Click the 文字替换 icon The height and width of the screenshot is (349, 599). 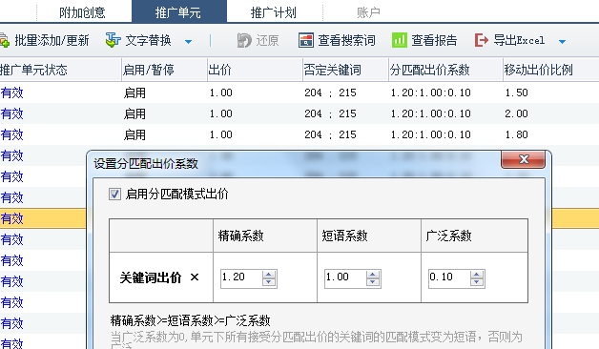pos(113,40)
